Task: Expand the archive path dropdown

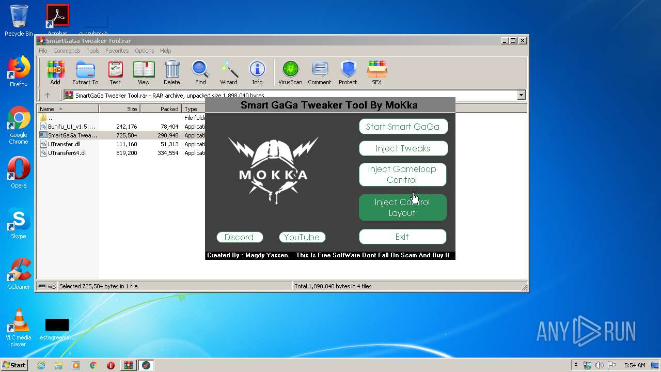Action: pyautogui.click(x=521, y=95)
